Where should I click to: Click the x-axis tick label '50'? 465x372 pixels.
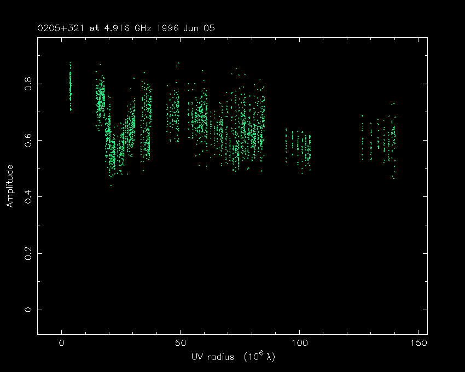[181, 344]
